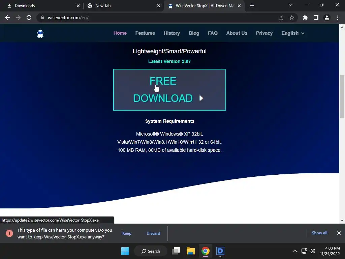Click the scrollbar down arrow
345x259 pixels.
(x=342, y=221)
